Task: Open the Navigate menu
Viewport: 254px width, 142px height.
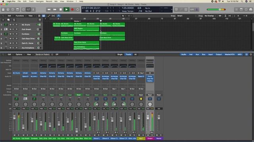Action: pyautogui.click(x=40, y=1)
